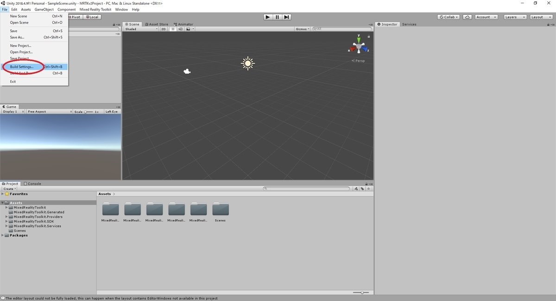
Task: Switch to the Animator tab
Action: [183, 24]
